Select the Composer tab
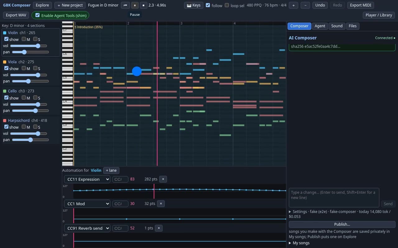The image size is (398, 248). [x=299, y=26]
